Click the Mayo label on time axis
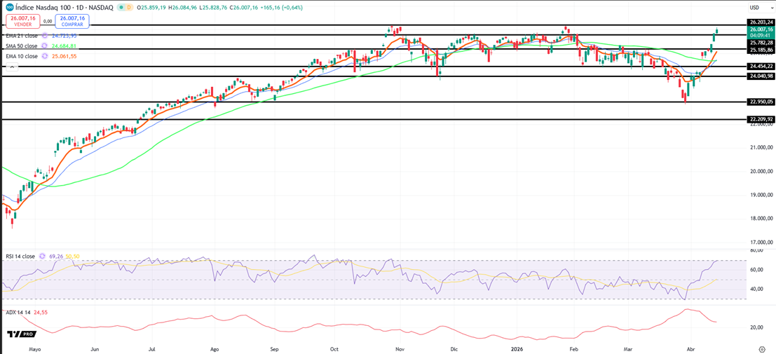776x354 pixels. point(34,348)
